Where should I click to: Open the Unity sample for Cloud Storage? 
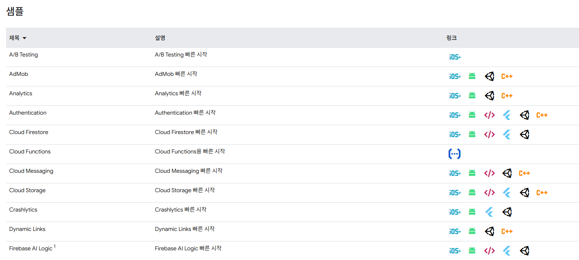[525, 193]
